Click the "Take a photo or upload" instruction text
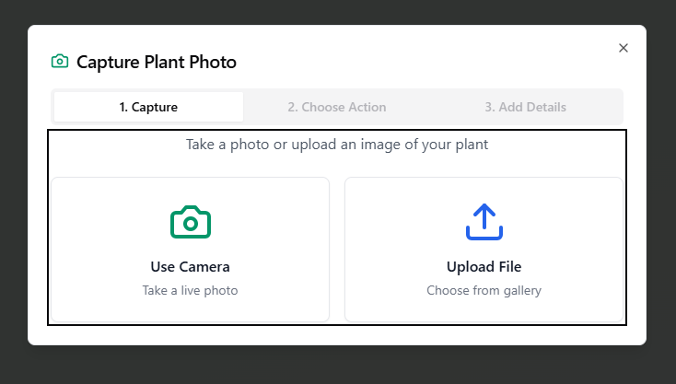676x384 pixels. point(337,145)
